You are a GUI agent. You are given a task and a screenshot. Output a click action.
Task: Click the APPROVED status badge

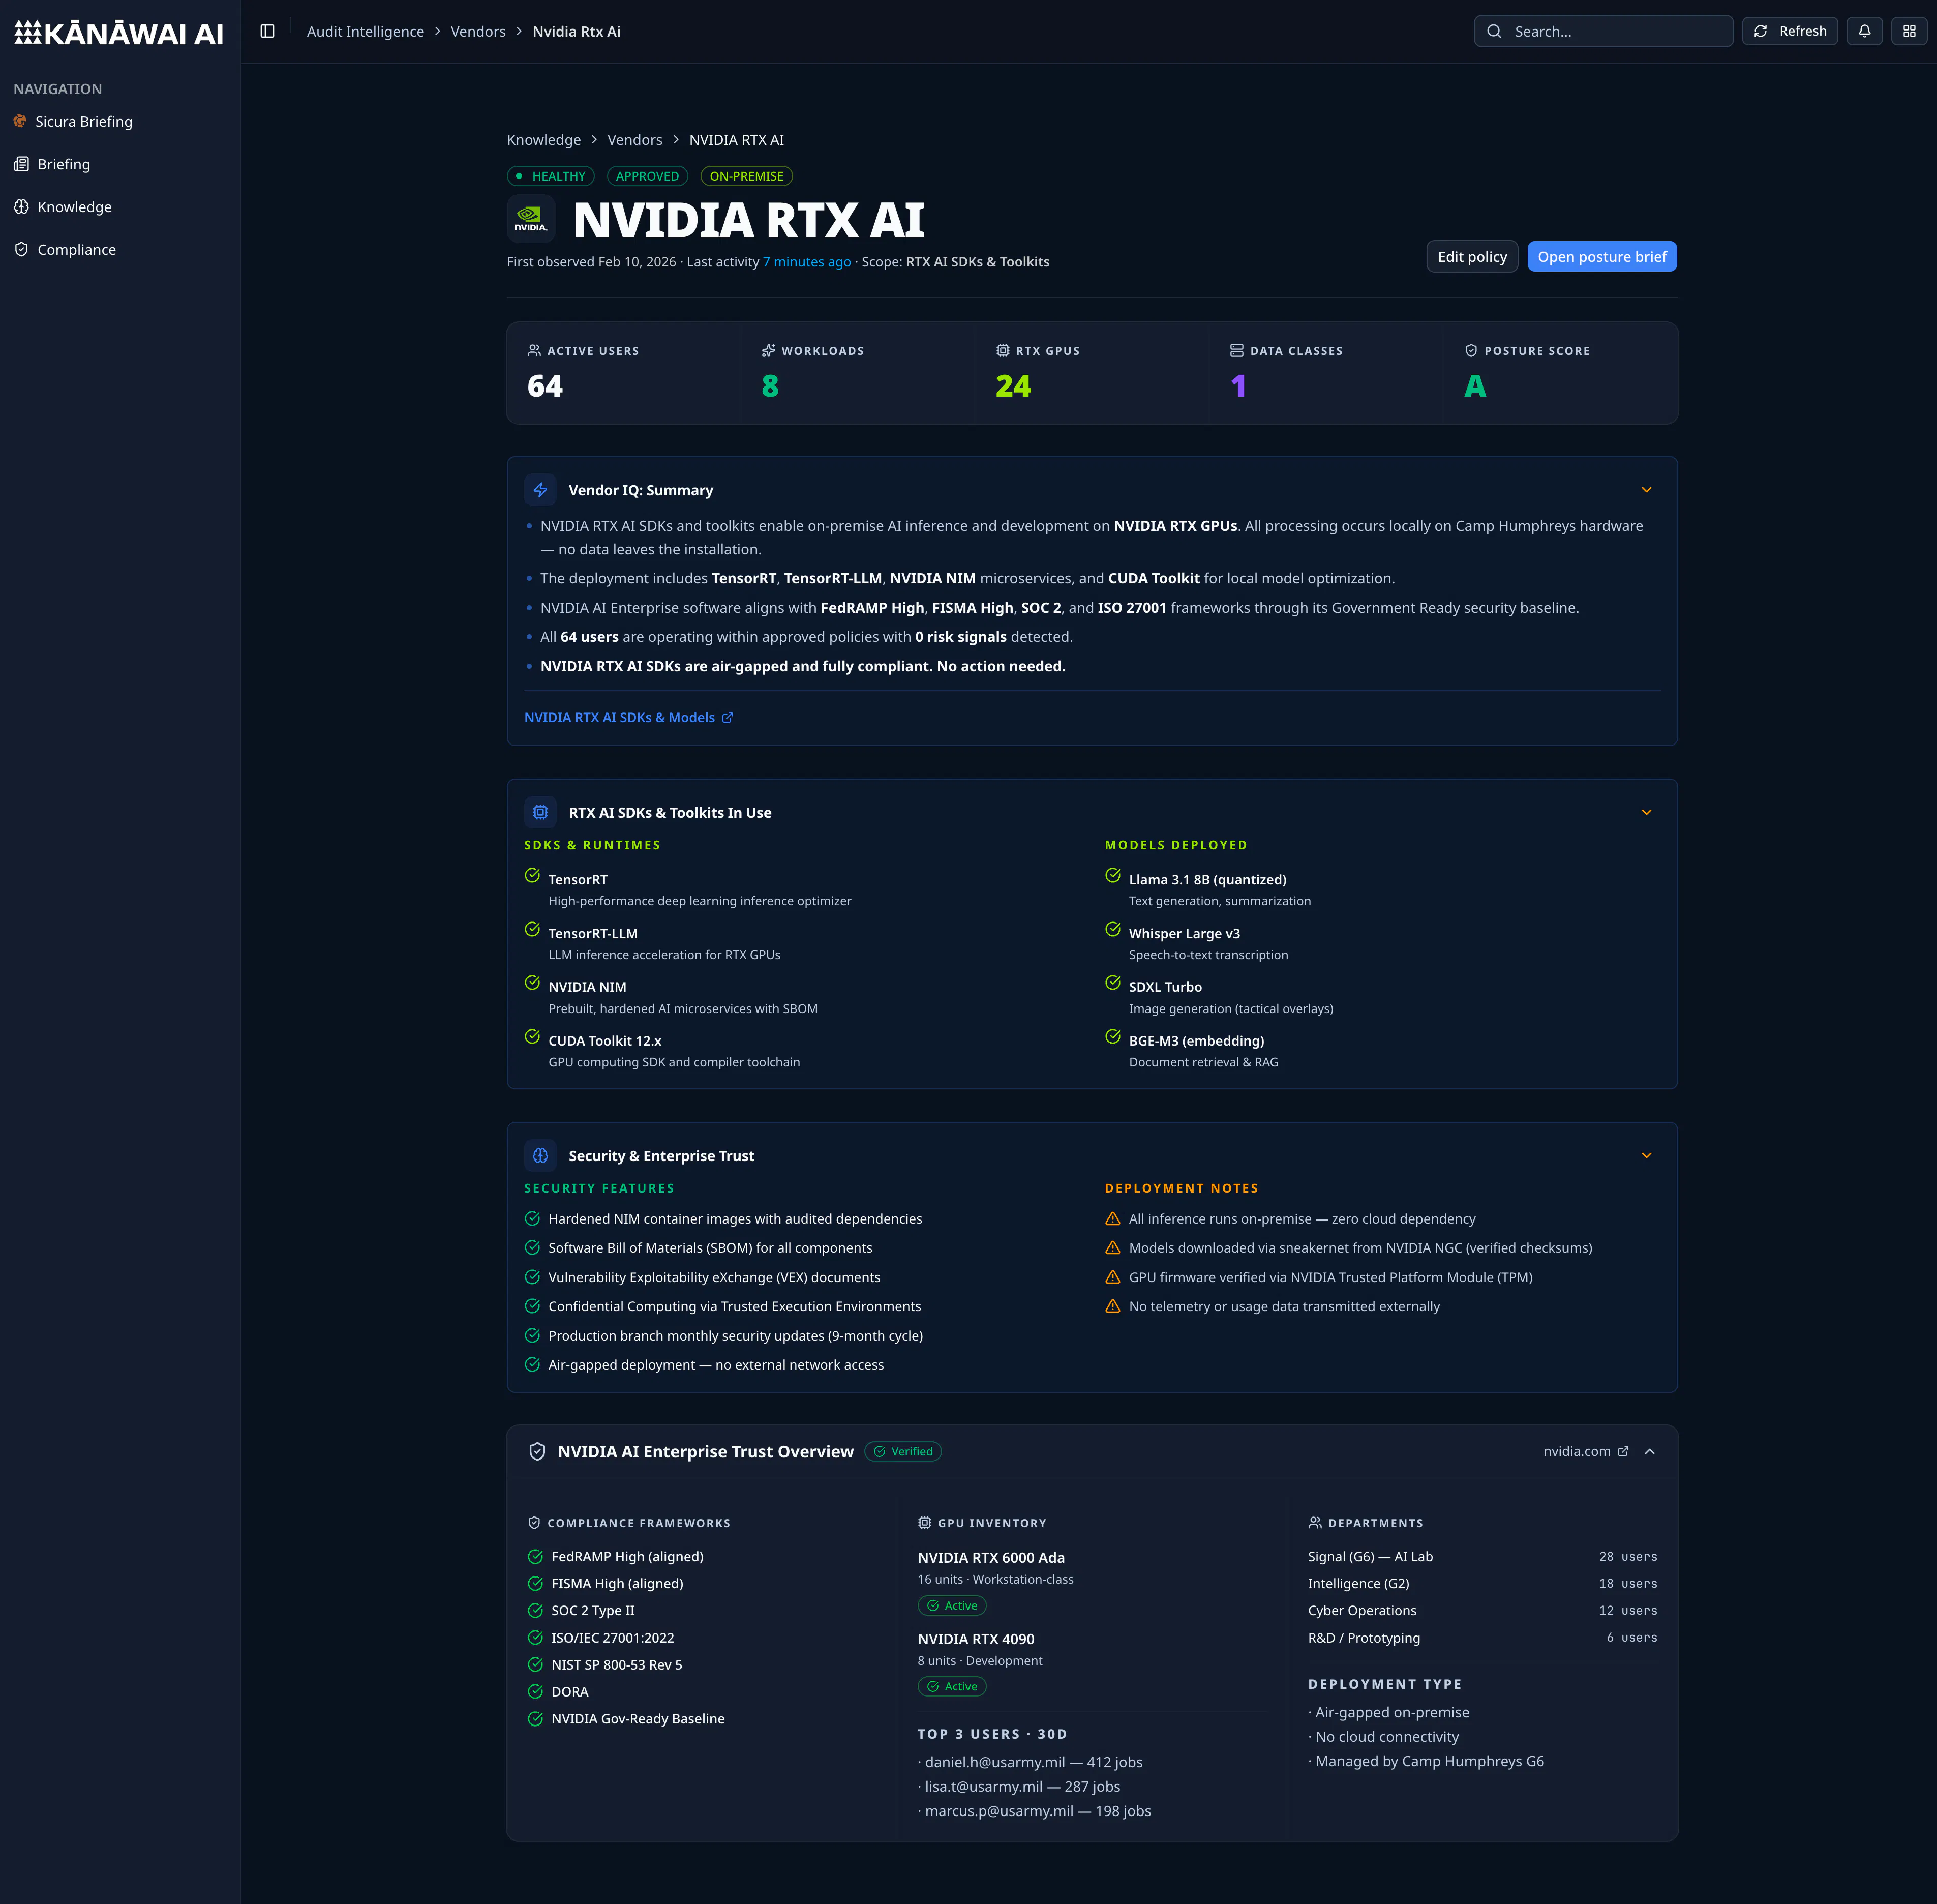(647, 176)
